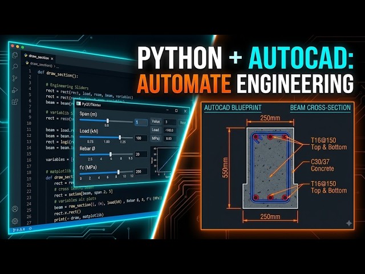Open the Accounts person icon

coord(15,209)
